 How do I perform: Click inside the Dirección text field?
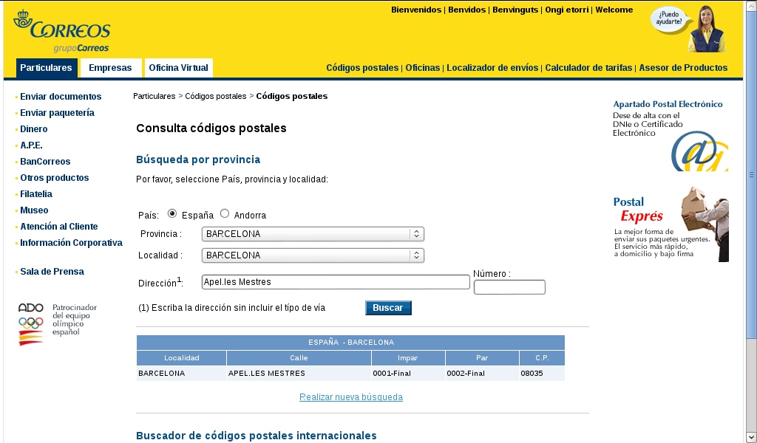coord(336,282)
